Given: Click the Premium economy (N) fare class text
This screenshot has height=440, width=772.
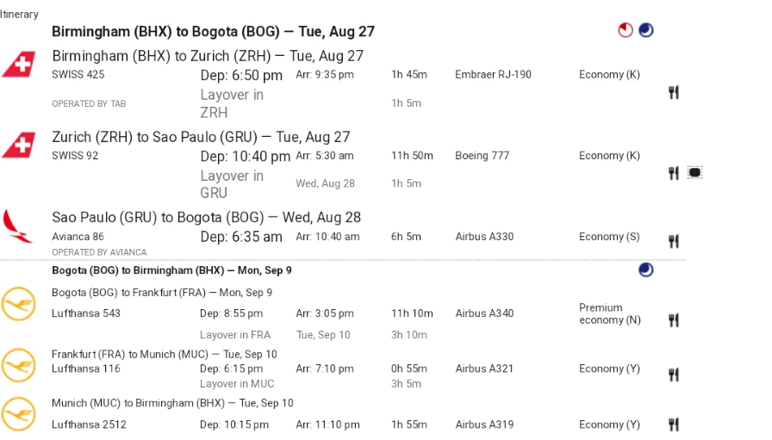Looking at the screenshot, I should pyautogui.click(x=609, y=313).
